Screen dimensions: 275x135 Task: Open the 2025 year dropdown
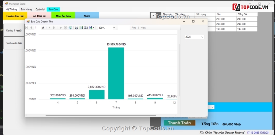coord(195,37)
